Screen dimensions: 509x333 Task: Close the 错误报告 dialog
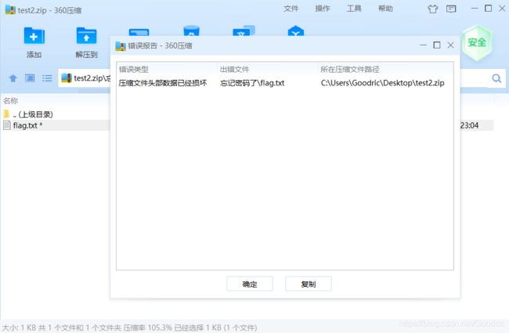pos(450,45)
